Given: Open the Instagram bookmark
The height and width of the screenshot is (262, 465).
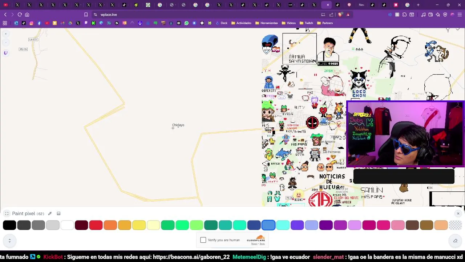Looking at the screenshot, I should coord(31,23).
